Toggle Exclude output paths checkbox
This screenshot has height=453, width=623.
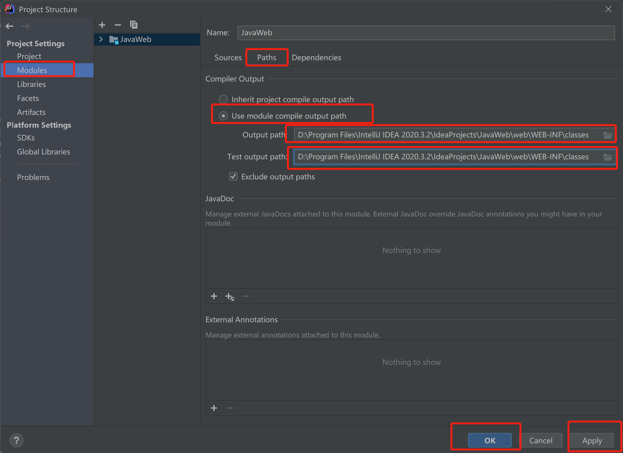click(x=233, y=177)
